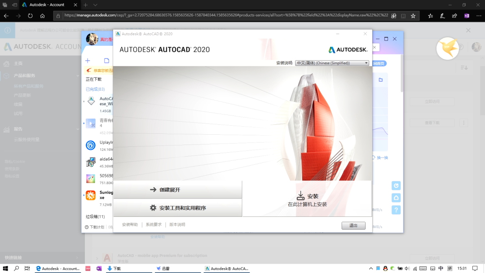
Task: Open the tab preview chevron
Action: pyautogui.click(x=95, y=5)
